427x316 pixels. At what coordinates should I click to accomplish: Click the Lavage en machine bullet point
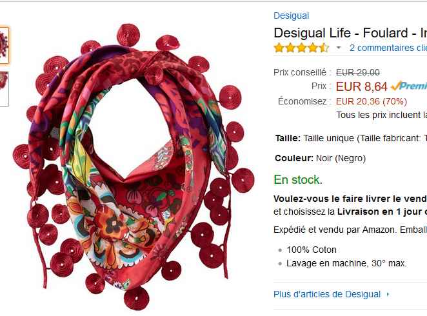pos(346,264)
